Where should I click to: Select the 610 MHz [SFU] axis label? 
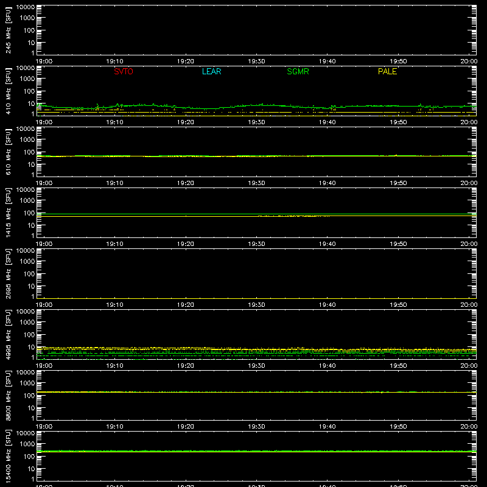(8, 152)
